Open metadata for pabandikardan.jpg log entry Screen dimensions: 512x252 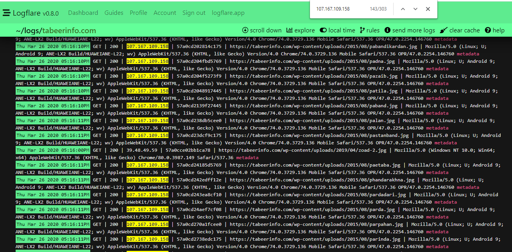click(x=467, y=54)
